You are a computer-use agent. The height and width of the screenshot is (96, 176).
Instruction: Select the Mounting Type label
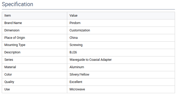(x=15, y=45)
